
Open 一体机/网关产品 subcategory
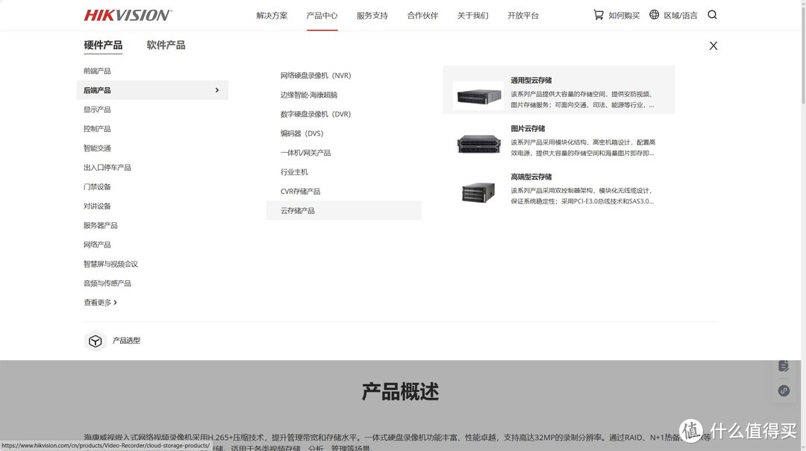[305, 153]
